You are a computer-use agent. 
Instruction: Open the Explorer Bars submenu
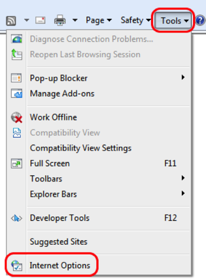click(x=109, y=194)
